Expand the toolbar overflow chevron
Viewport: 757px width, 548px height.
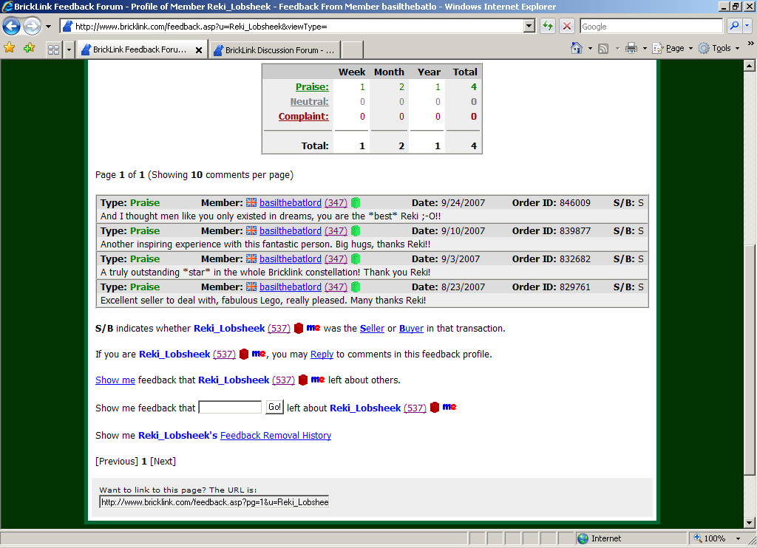pos(750,44)
